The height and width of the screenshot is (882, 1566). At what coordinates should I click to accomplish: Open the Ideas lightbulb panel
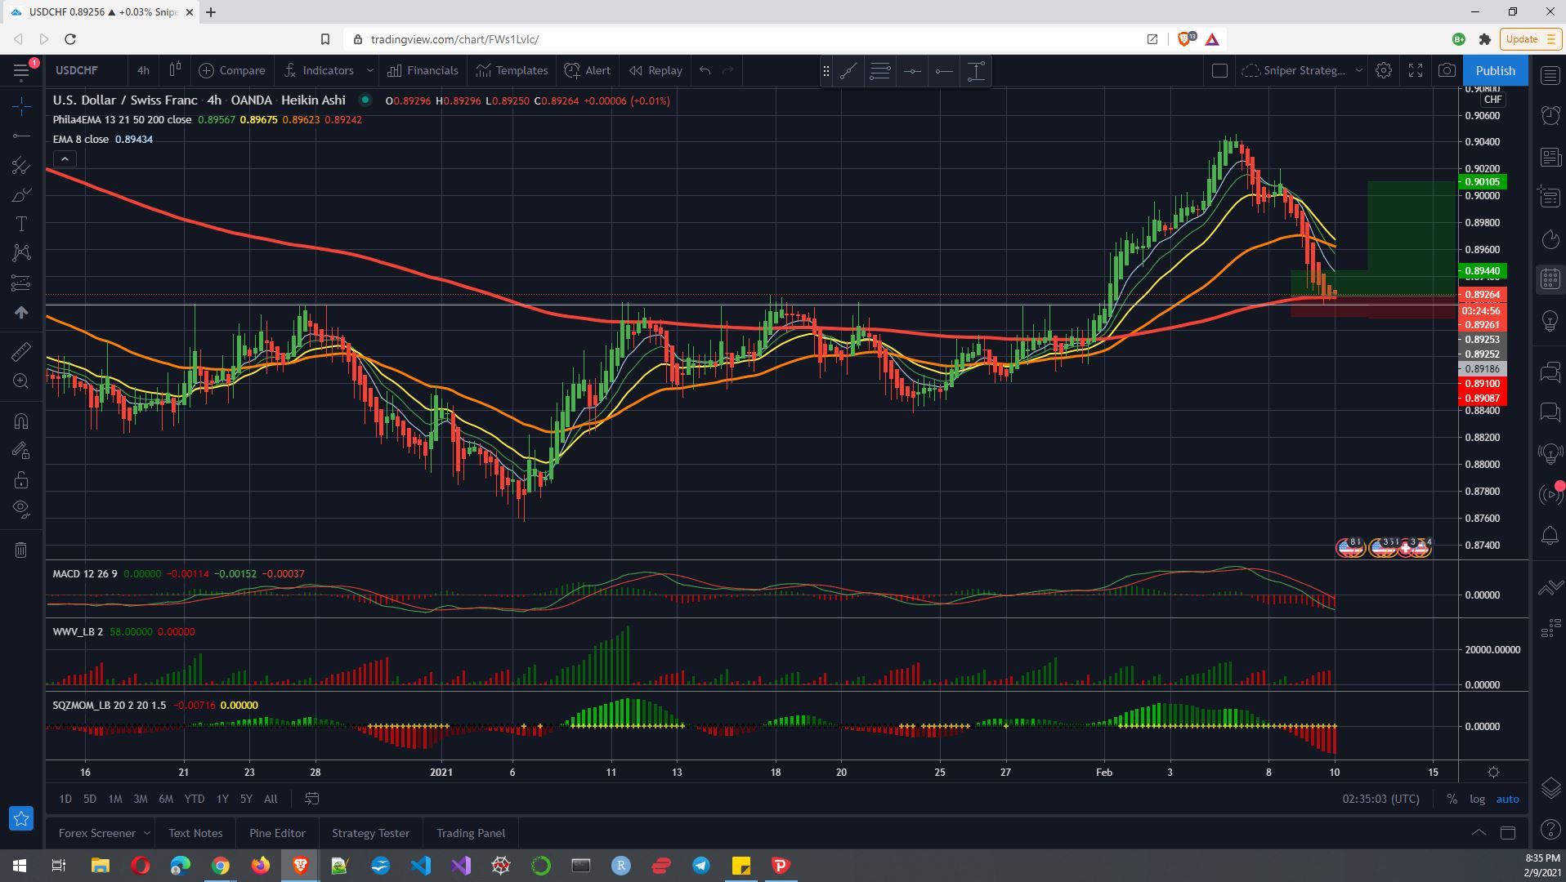tap(1550, 320)
